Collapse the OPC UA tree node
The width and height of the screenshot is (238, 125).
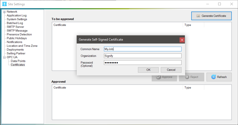click(4, 57)
